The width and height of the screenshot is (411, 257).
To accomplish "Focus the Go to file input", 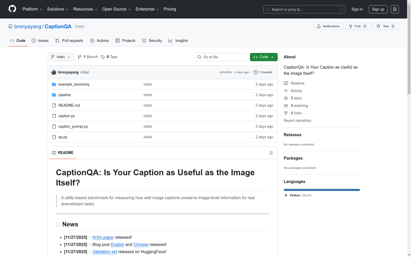I will pos(221,57).
